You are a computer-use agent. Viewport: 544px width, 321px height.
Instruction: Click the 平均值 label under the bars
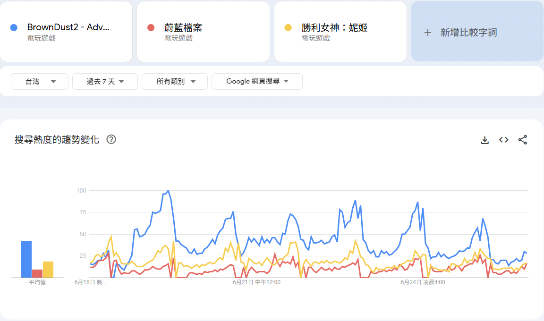click(37, 282)
